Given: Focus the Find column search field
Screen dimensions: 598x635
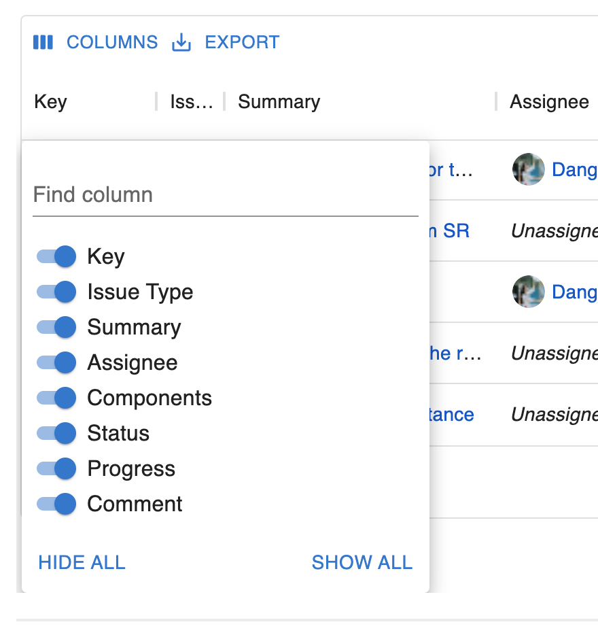Looking at the screenshot, I should pos(225,195).
